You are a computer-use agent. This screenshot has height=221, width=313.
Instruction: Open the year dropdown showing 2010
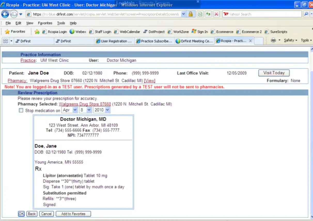(101, 110)
